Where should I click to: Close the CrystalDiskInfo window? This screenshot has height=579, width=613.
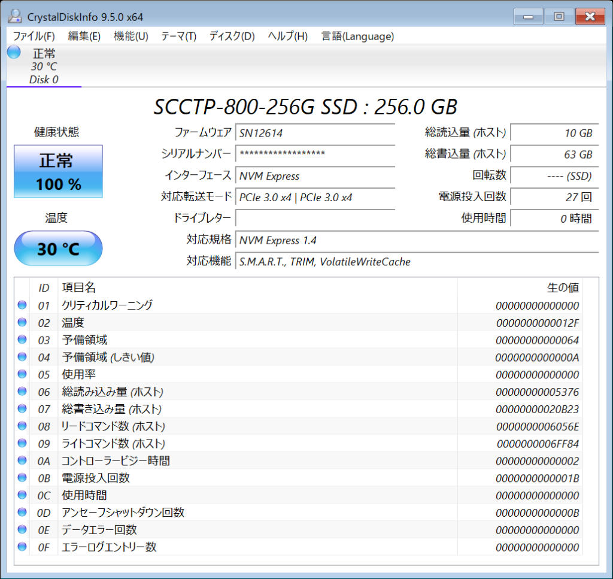590,16
